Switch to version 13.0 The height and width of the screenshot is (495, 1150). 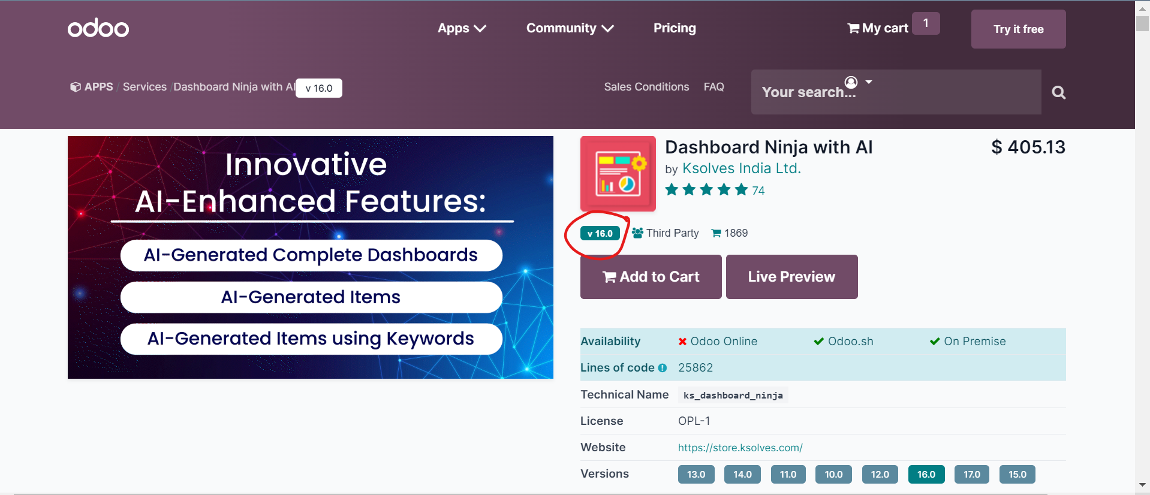696,474
